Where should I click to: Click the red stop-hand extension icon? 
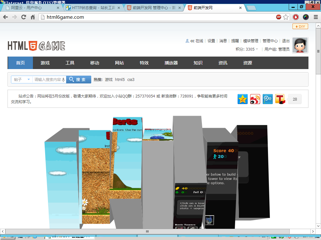(296, 17)
